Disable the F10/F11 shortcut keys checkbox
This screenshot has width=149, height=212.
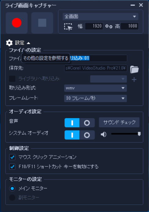click(x=12, y=166)
